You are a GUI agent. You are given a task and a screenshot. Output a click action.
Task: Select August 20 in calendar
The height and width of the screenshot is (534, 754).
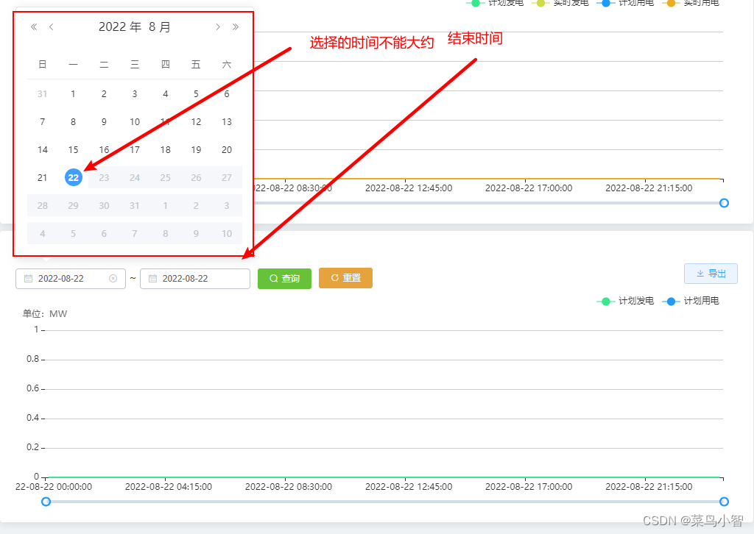coord(227,149)
